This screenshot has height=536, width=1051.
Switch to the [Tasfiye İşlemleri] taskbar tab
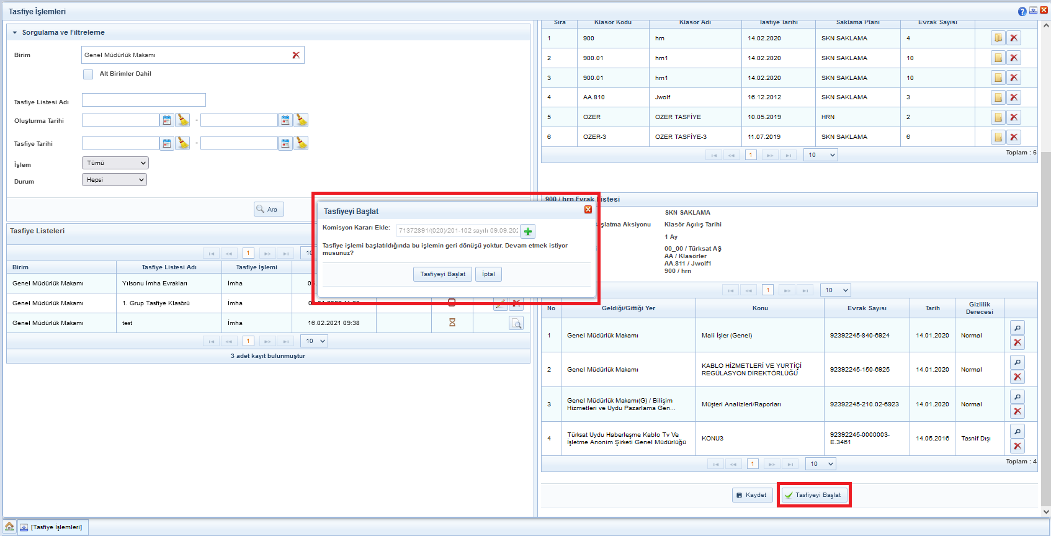tap(53, 527)
